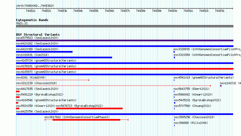Click tiny blue mark under nsv5707560
The image size is (241, 136).
(174, 108)
